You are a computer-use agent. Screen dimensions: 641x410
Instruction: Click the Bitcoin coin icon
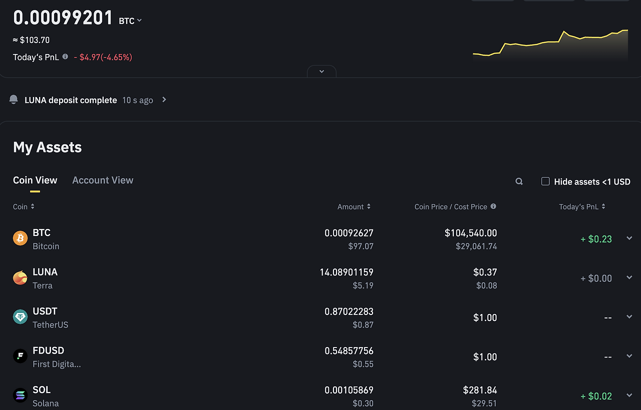point(20,238)
